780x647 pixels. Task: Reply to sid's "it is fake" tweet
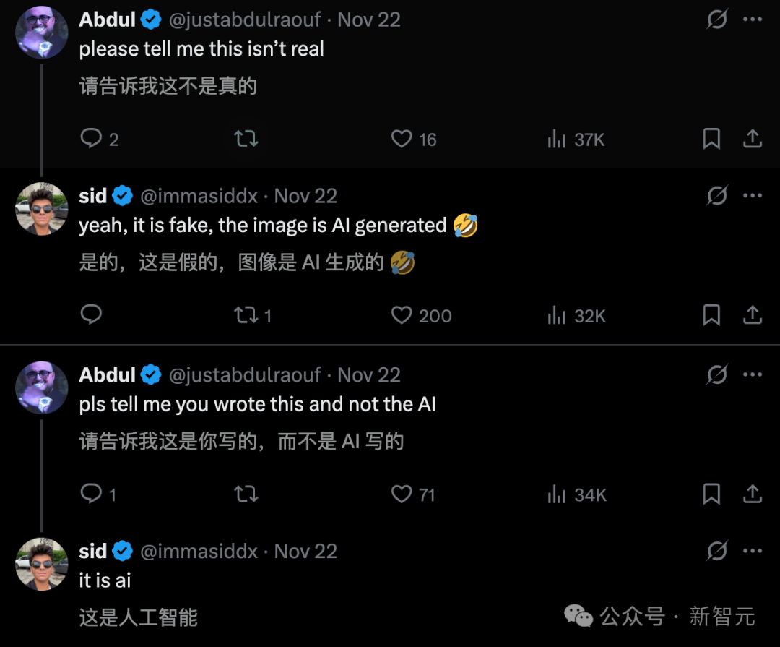[91, 314]
